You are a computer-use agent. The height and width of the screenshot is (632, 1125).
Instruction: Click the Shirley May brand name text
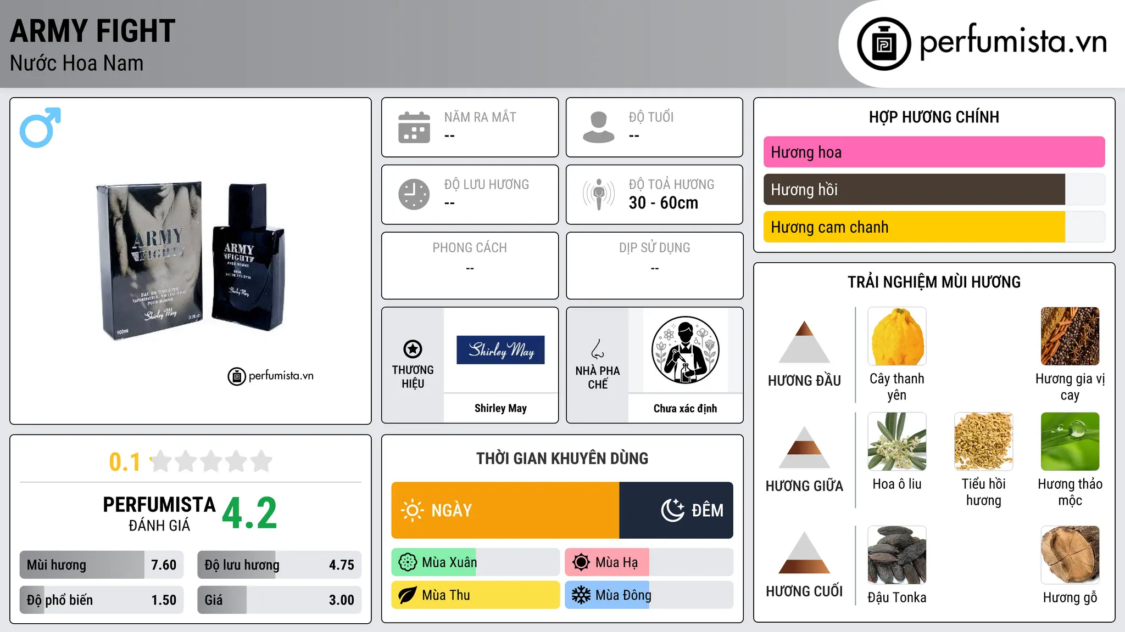tap(500, 408)
